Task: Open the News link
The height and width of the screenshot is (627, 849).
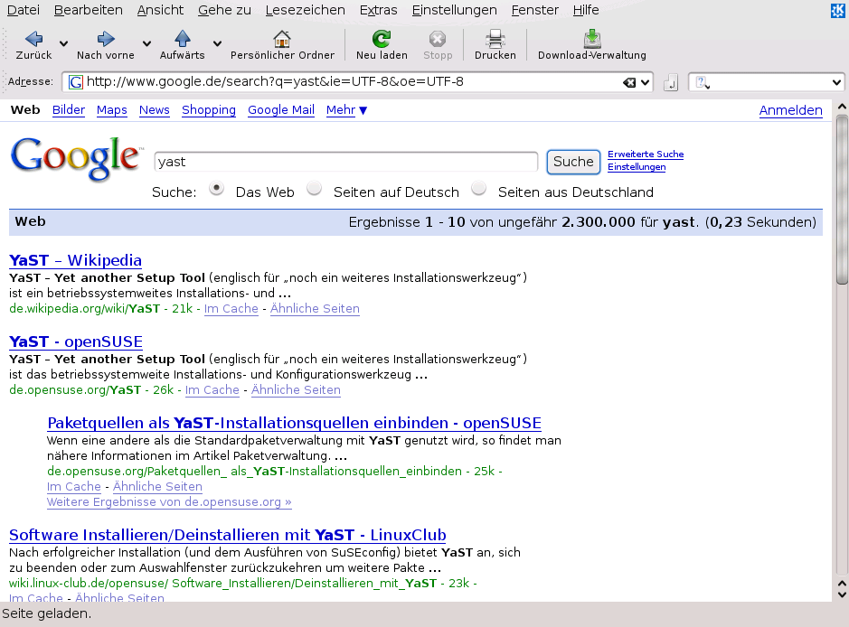Action: 155,110
